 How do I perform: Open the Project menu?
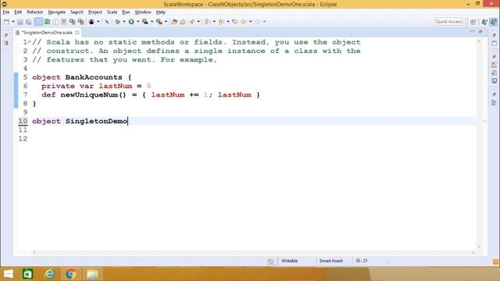95,12
